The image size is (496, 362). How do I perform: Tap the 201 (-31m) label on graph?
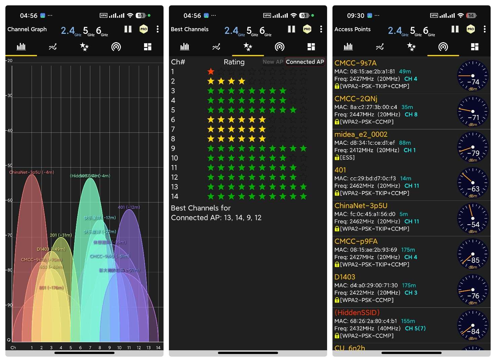pos(61,235)
